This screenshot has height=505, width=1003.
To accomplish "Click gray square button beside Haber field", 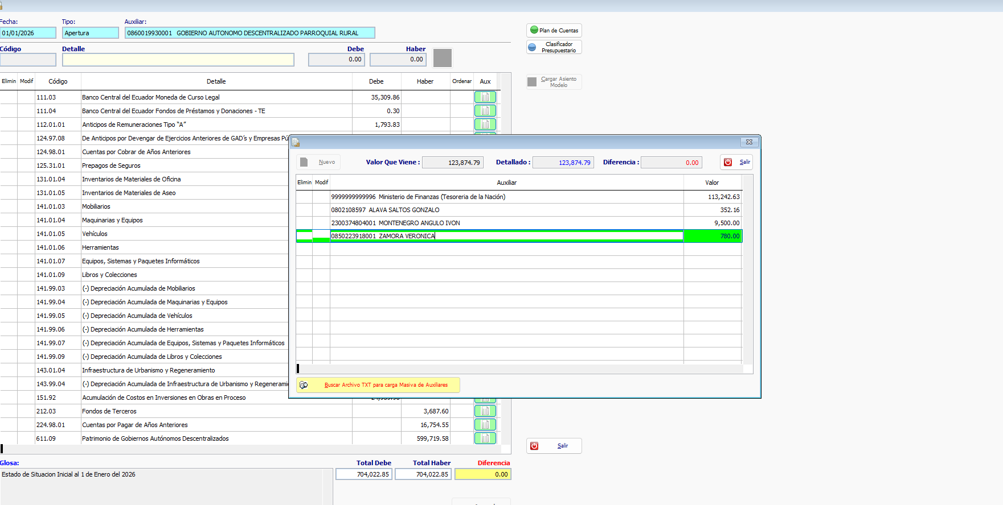I will (443, 58).
